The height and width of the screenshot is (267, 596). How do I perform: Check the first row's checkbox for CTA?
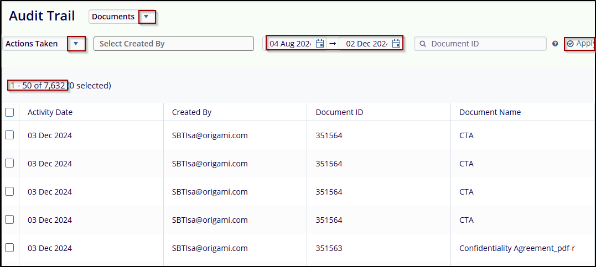[x=9, y=135]
